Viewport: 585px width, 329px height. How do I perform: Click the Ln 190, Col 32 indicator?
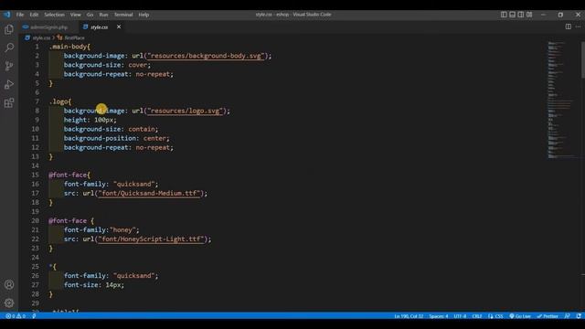(409, 316)
